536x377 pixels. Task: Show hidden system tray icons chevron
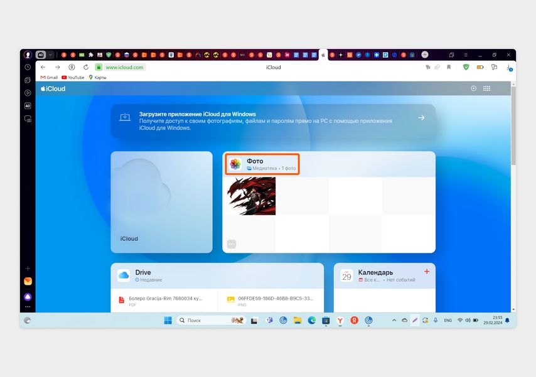click(394, 321)
